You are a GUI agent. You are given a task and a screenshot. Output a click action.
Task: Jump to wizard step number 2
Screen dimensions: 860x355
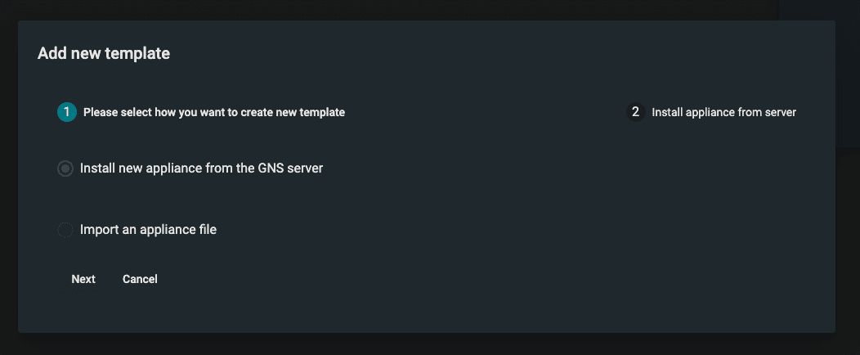(635, 112)
